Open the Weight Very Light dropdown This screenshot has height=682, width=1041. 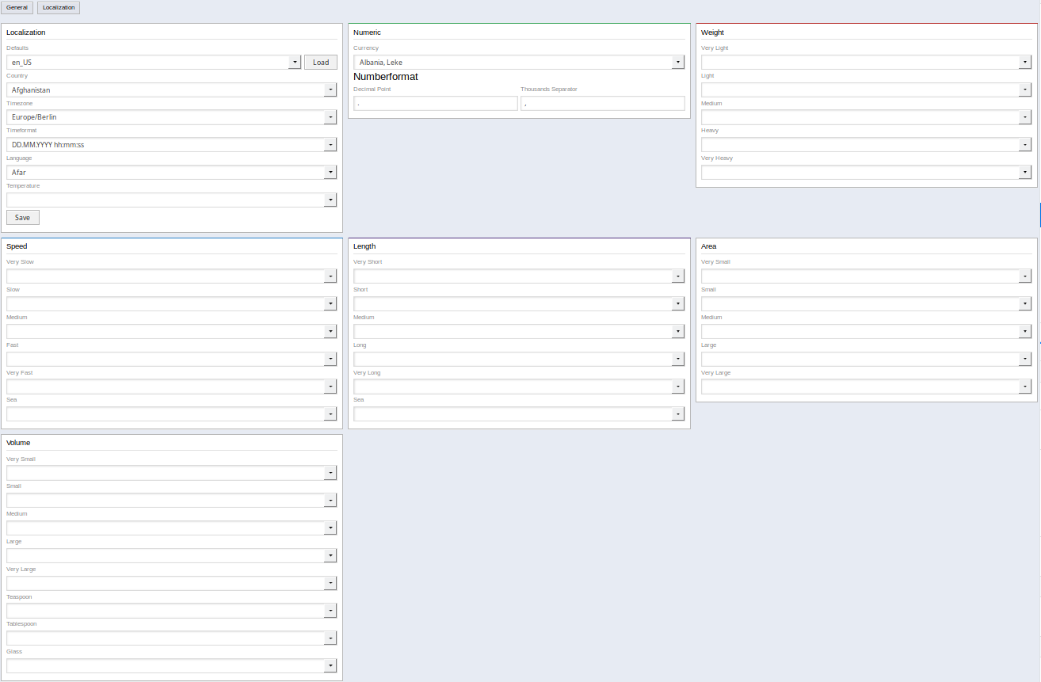point(866,63)
